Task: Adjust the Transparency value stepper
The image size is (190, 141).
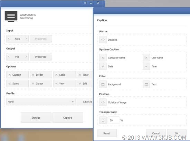Action: (103, 120)
